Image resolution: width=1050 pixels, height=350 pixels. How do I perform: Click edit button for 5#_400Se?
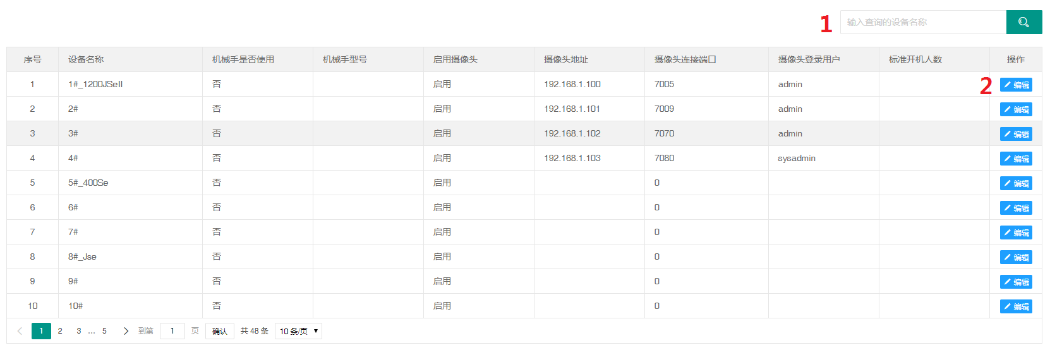click(1016, 183)
